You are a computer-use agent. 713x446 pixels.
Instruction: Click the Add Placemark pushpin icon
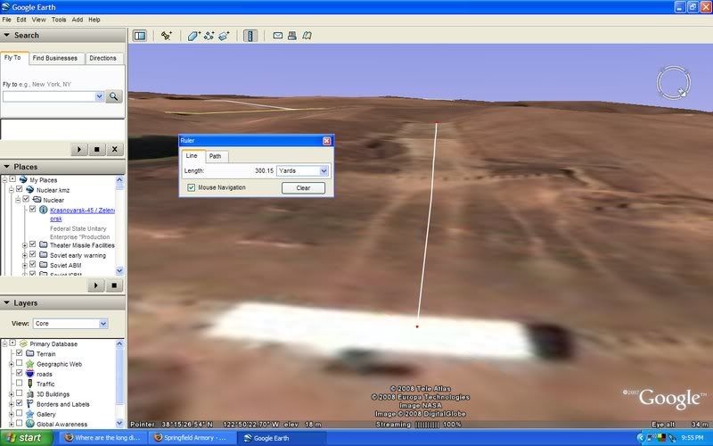(167, 36)
